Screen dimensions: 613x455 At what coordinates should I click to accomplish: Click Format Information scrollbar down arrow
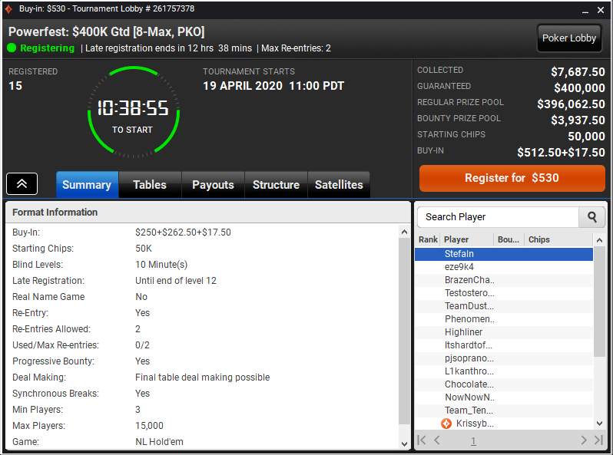coord(404,443)
